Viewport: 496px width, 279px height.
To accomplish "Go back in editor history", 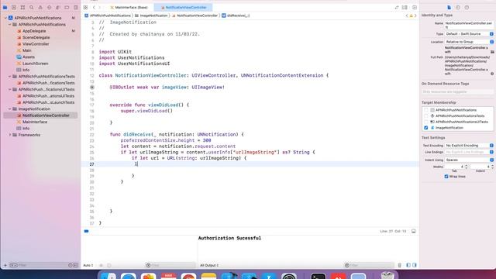I will [94, 7].
